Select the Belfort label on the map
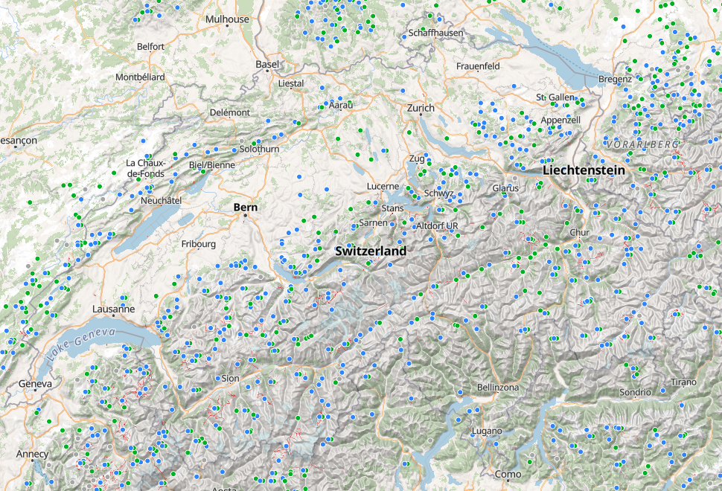This screenshot has width=722, height=491. pyautogui.click(x=150, y=46)
